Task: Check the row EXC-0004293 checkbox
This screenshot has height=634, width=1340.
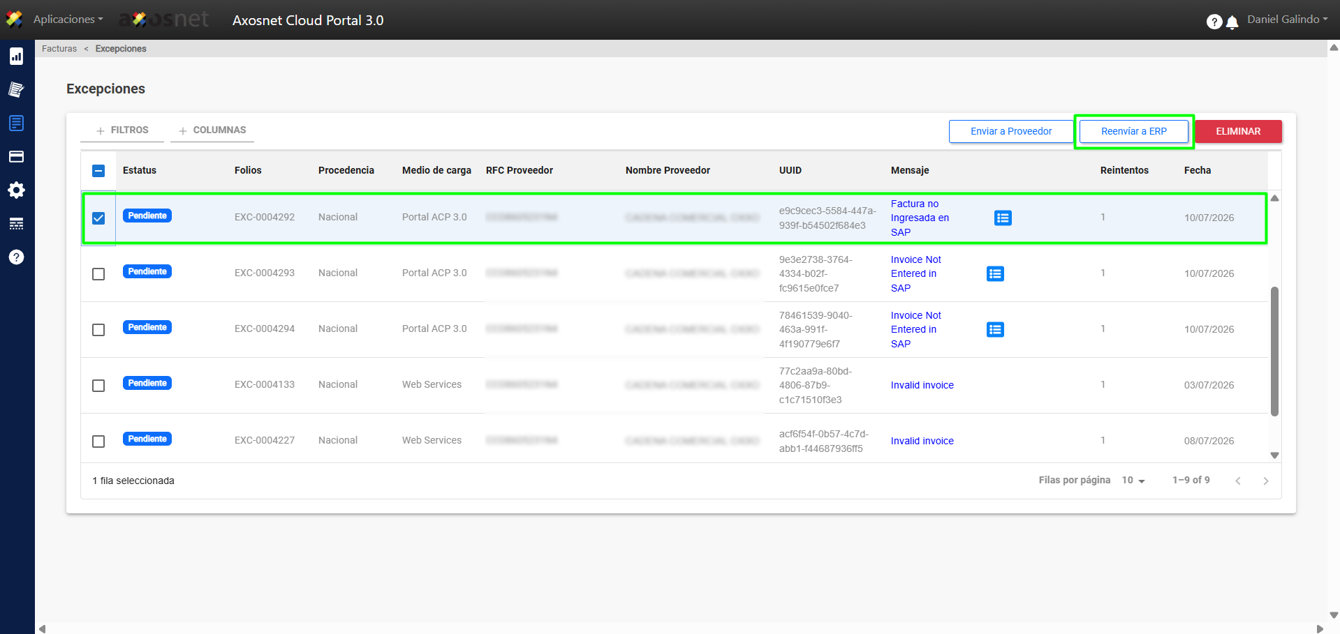Action: [x=98, y=274]
